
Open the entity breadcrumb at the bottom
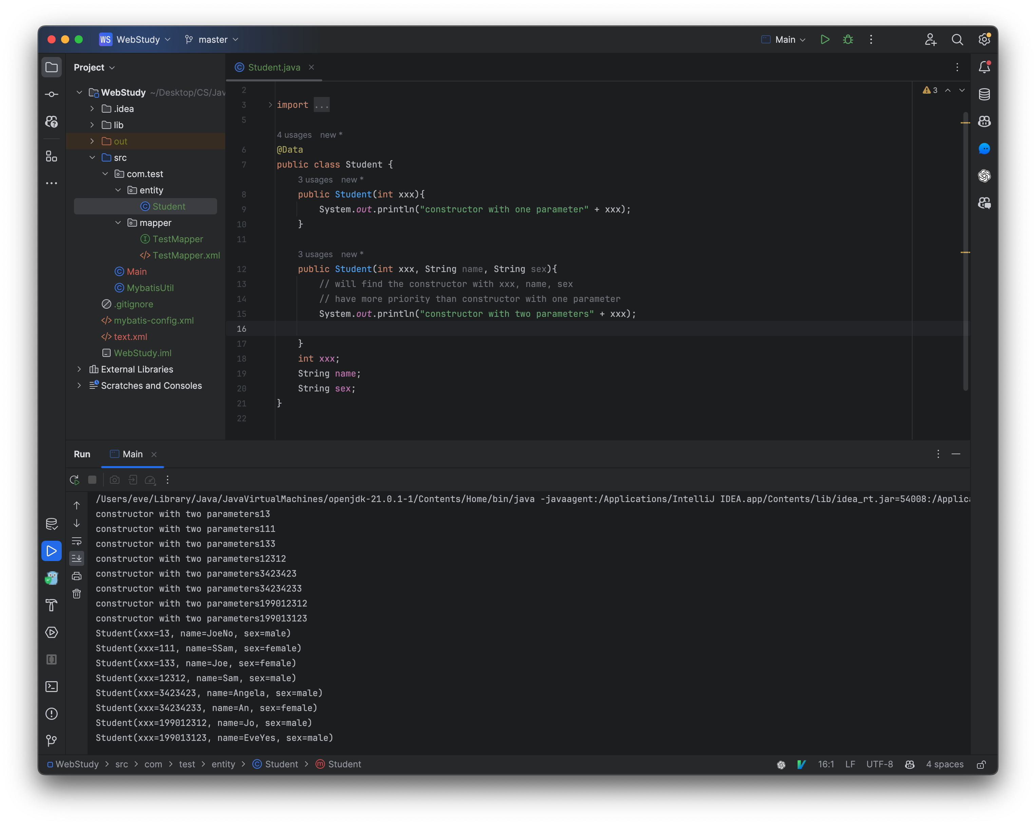tap(223, 764)
